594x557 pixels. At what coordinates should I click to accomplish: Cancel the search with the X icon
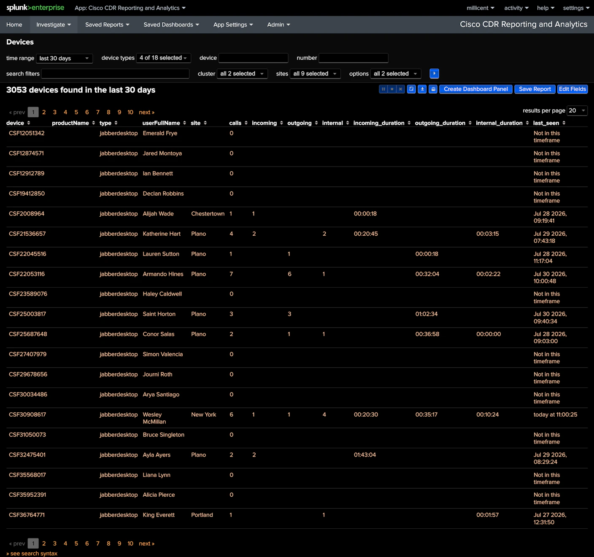click(x=400, y=89)
